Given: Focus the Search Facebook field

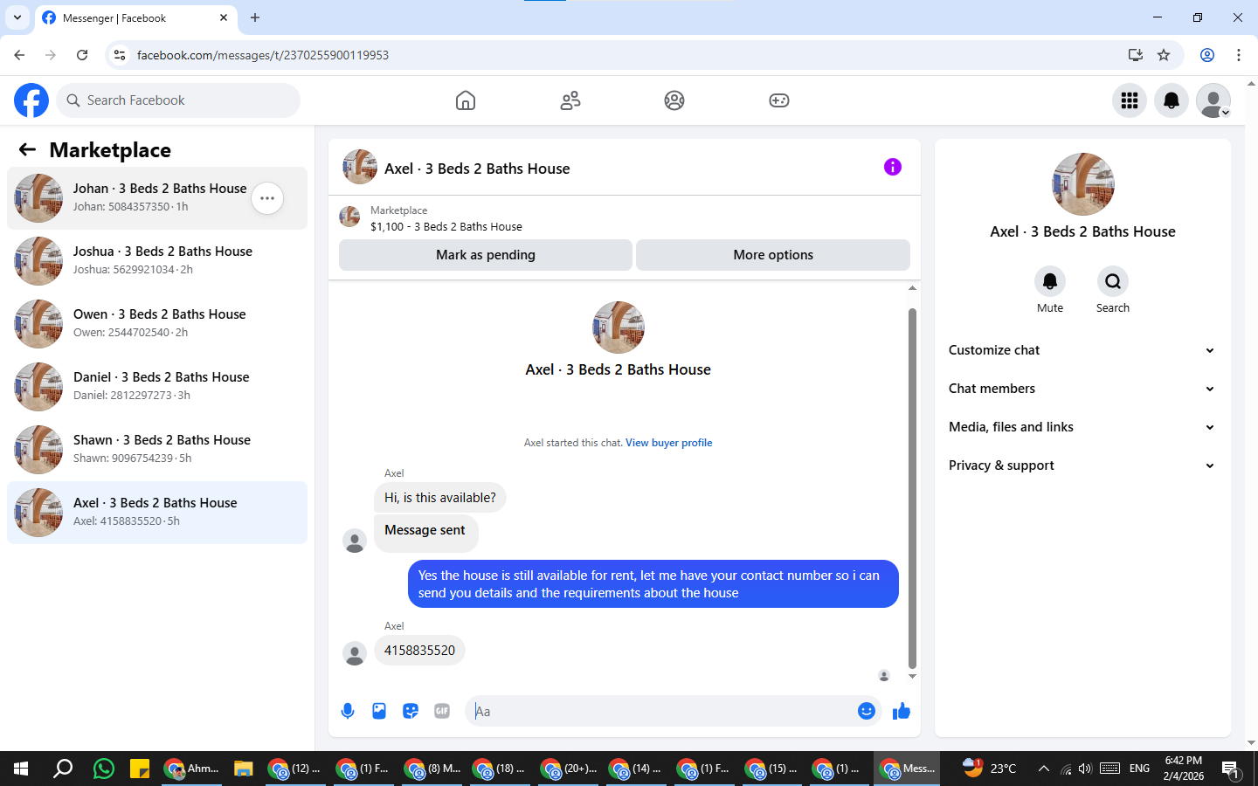Looking at the screenshot, I should [x=178, y=100].
